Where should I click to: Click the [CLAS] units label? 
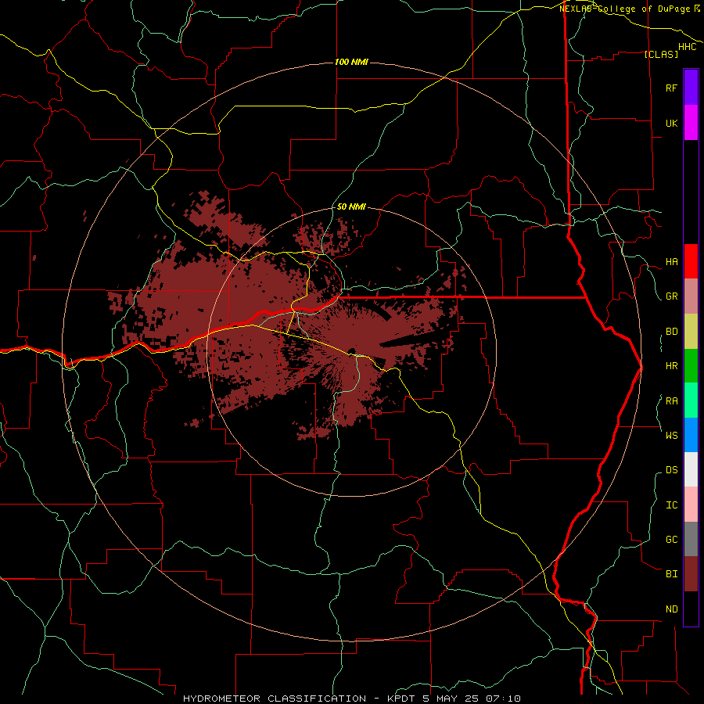(661, 54)
